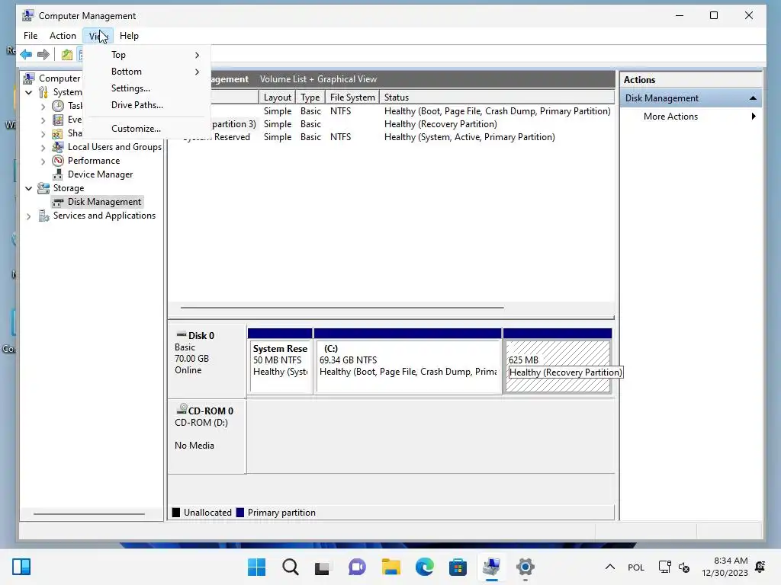Sort volumes by Status column
Viewport: 781px width, 585px height.
[497, 97]
